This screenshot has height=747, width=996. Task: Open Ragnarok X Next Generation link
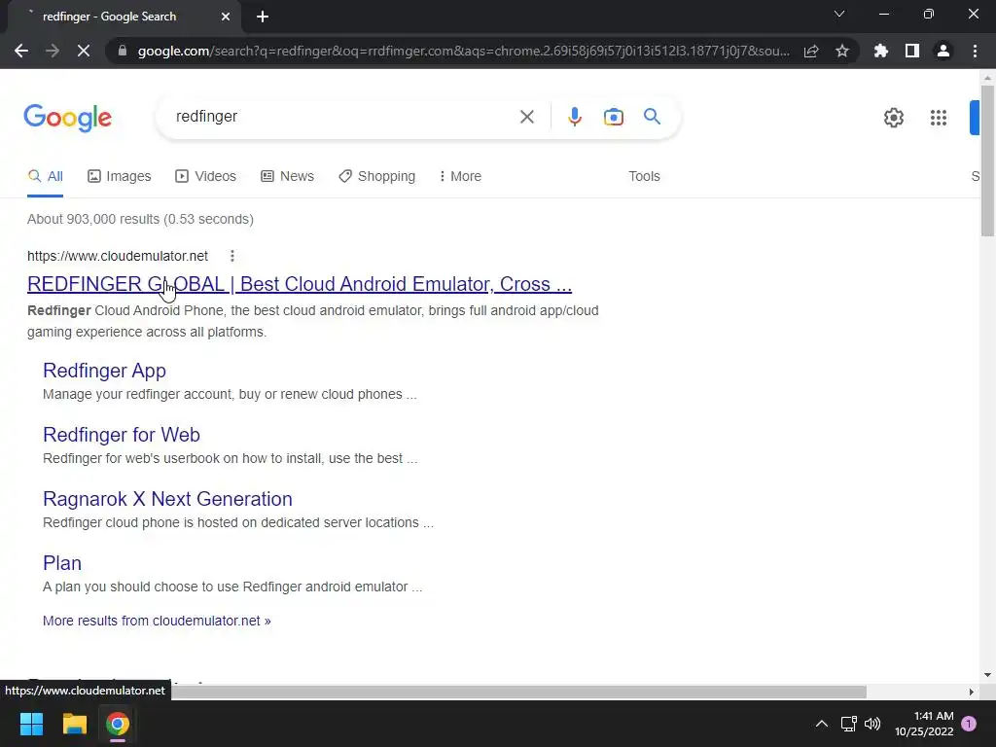coord(167,499)
